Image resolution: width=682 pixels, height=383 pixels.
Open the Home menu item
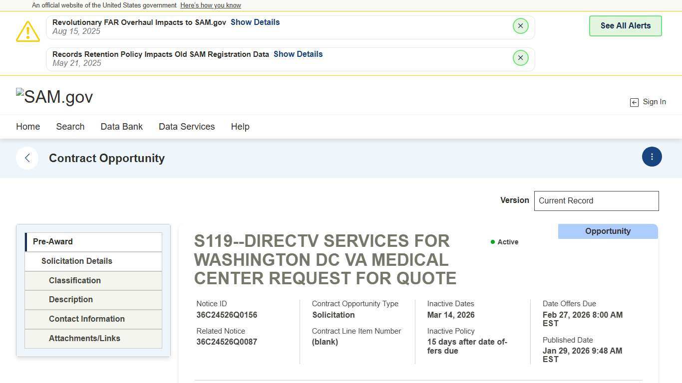point(28,127)
